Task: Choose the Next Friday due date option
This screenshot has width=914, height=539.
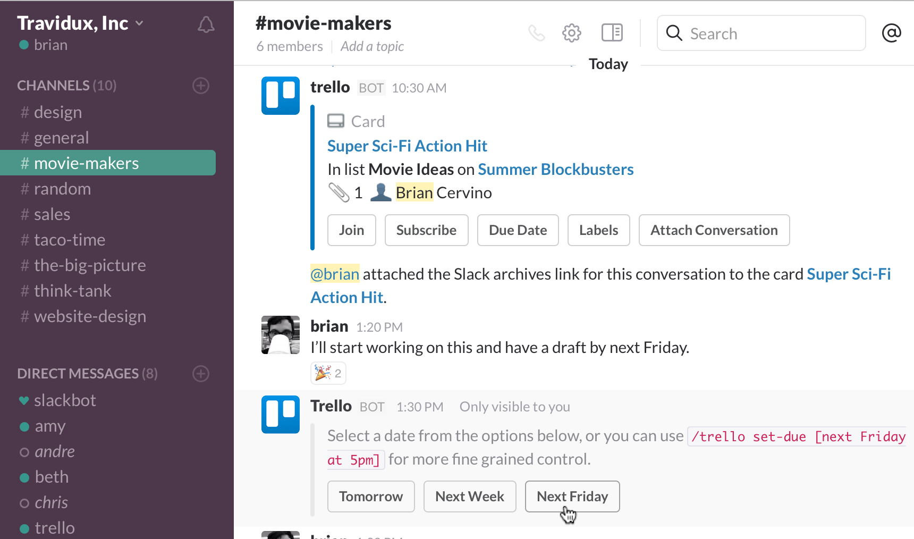Action: (x=572, y=496)
